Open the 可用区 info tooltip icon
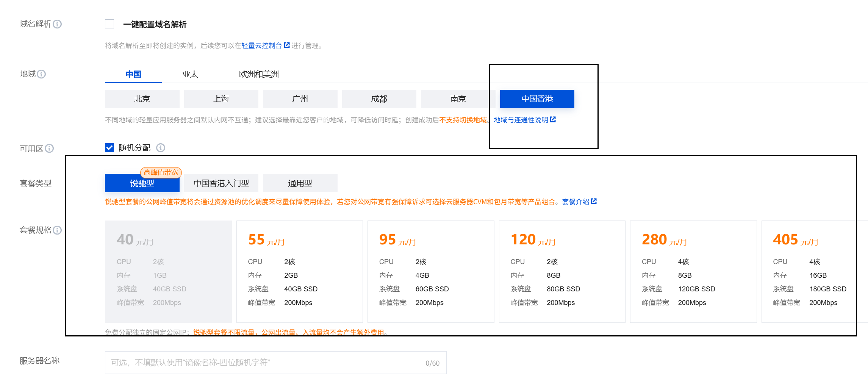 pos(48,149)
